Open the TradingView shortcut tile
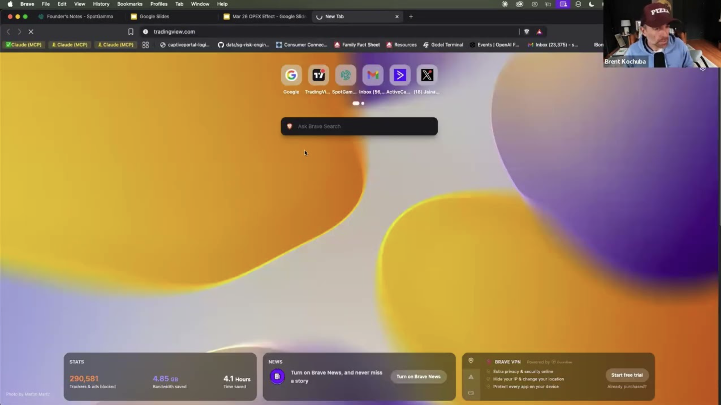Screen dimensions: 721x405 (x=318, y=75)
